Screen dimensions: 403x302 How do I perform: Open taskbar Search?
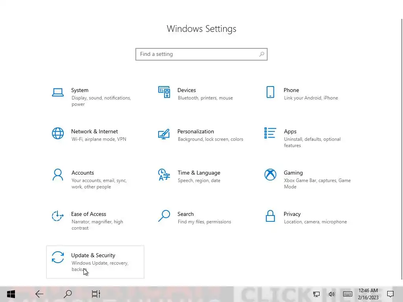(68, 294)
